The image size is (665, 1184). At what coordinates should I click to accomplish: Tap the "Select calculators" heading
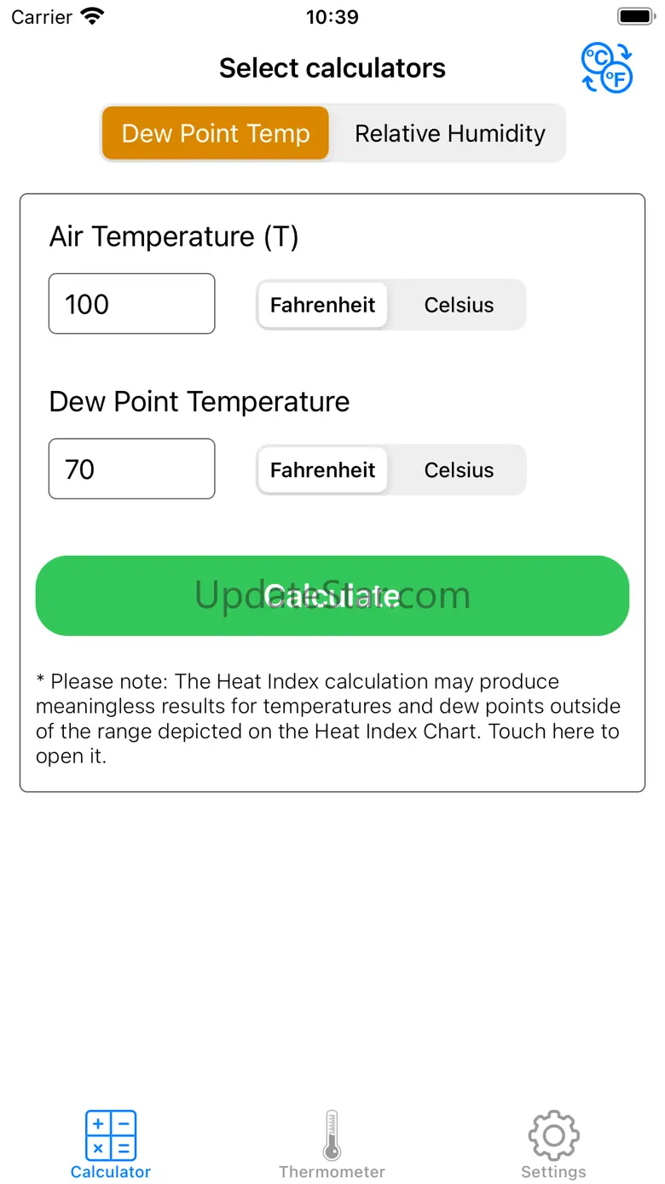coord(332,68)
